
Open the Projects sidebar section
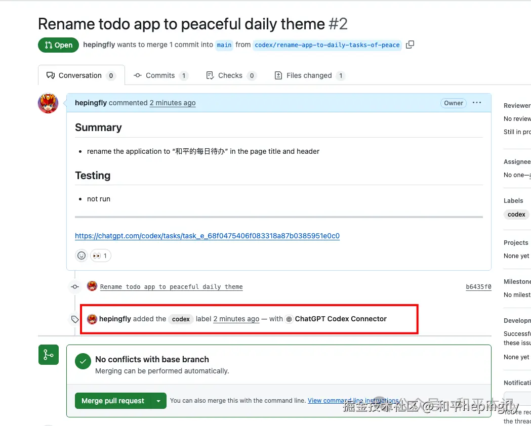(x=516, y=243)
